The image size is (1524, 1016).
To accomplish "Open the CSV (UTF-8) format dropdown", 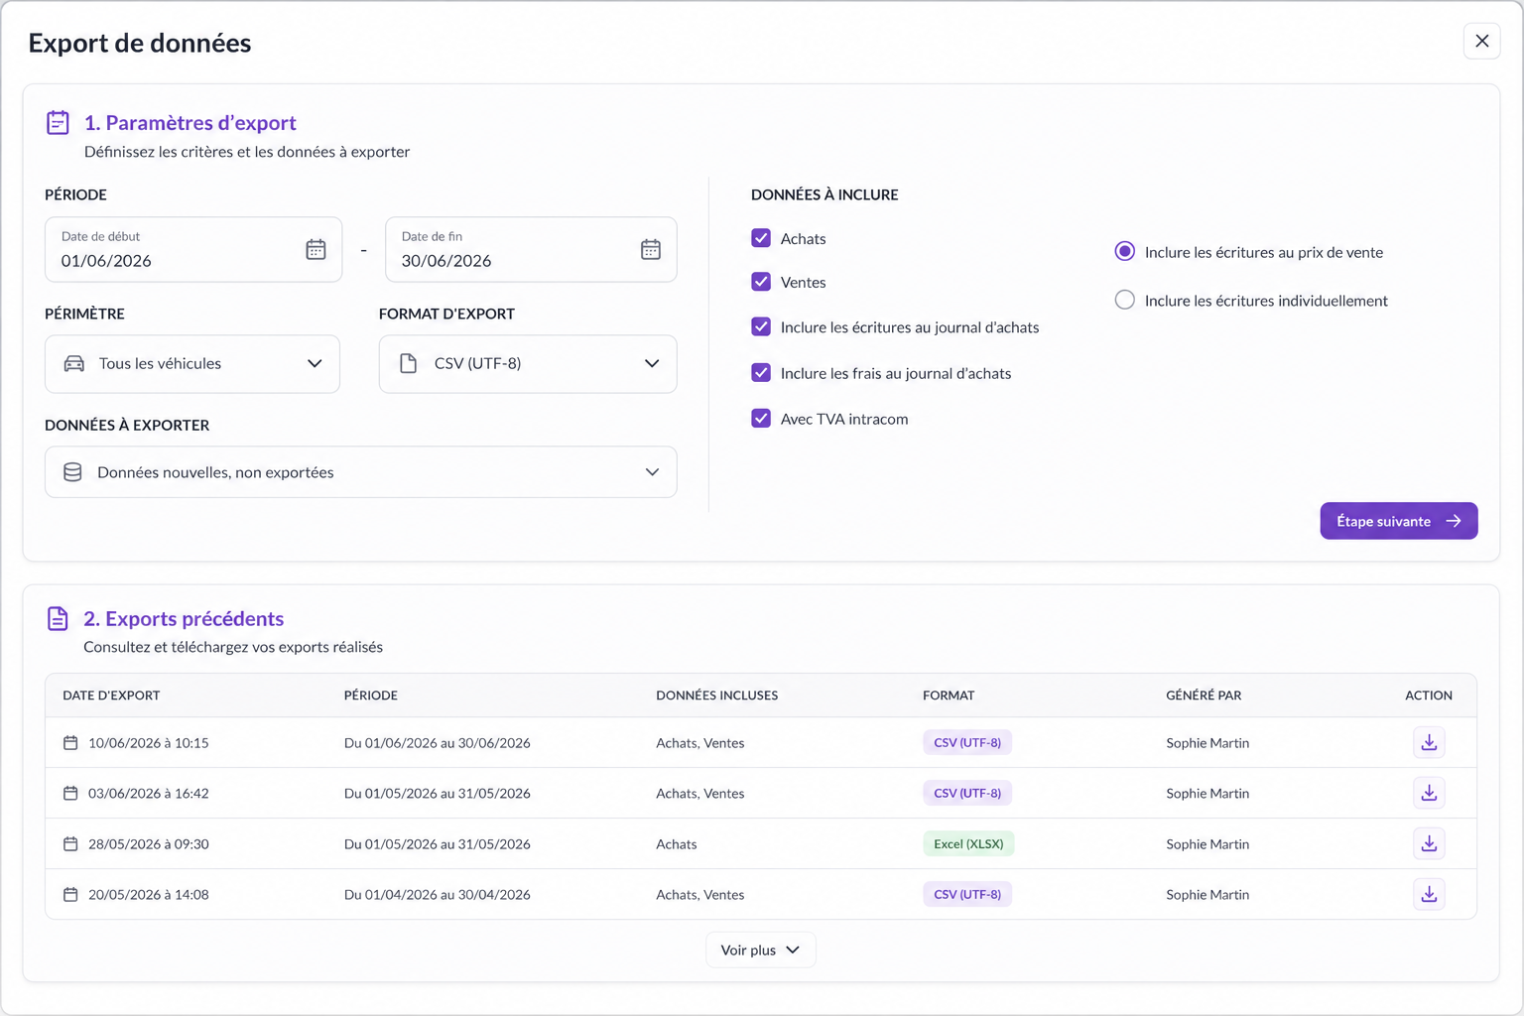I will click(x=528, y=364).
